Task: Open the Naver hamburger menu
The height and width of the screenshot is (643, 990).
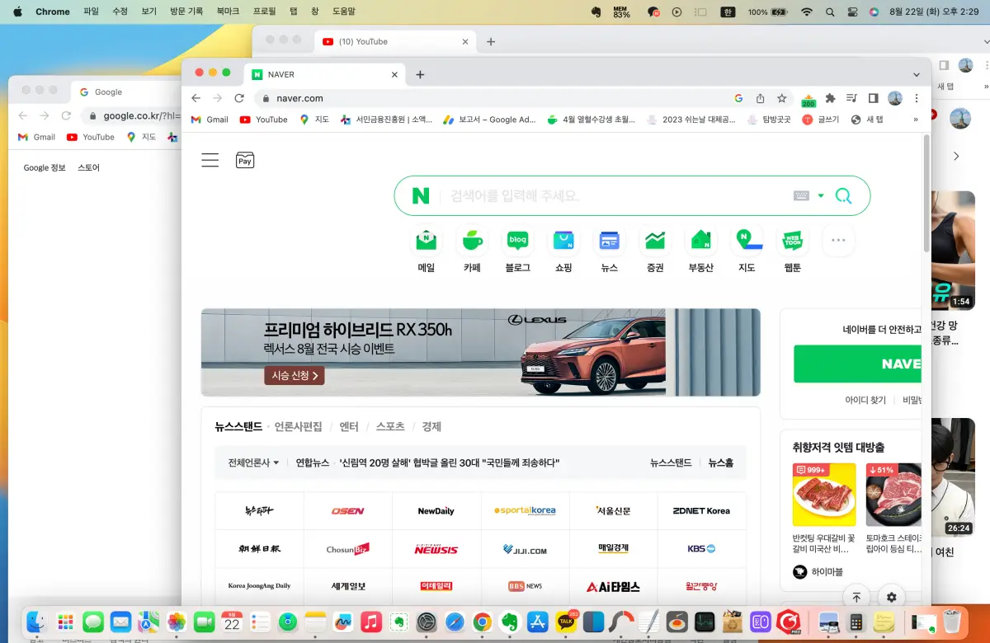Action: click(210, 161)
